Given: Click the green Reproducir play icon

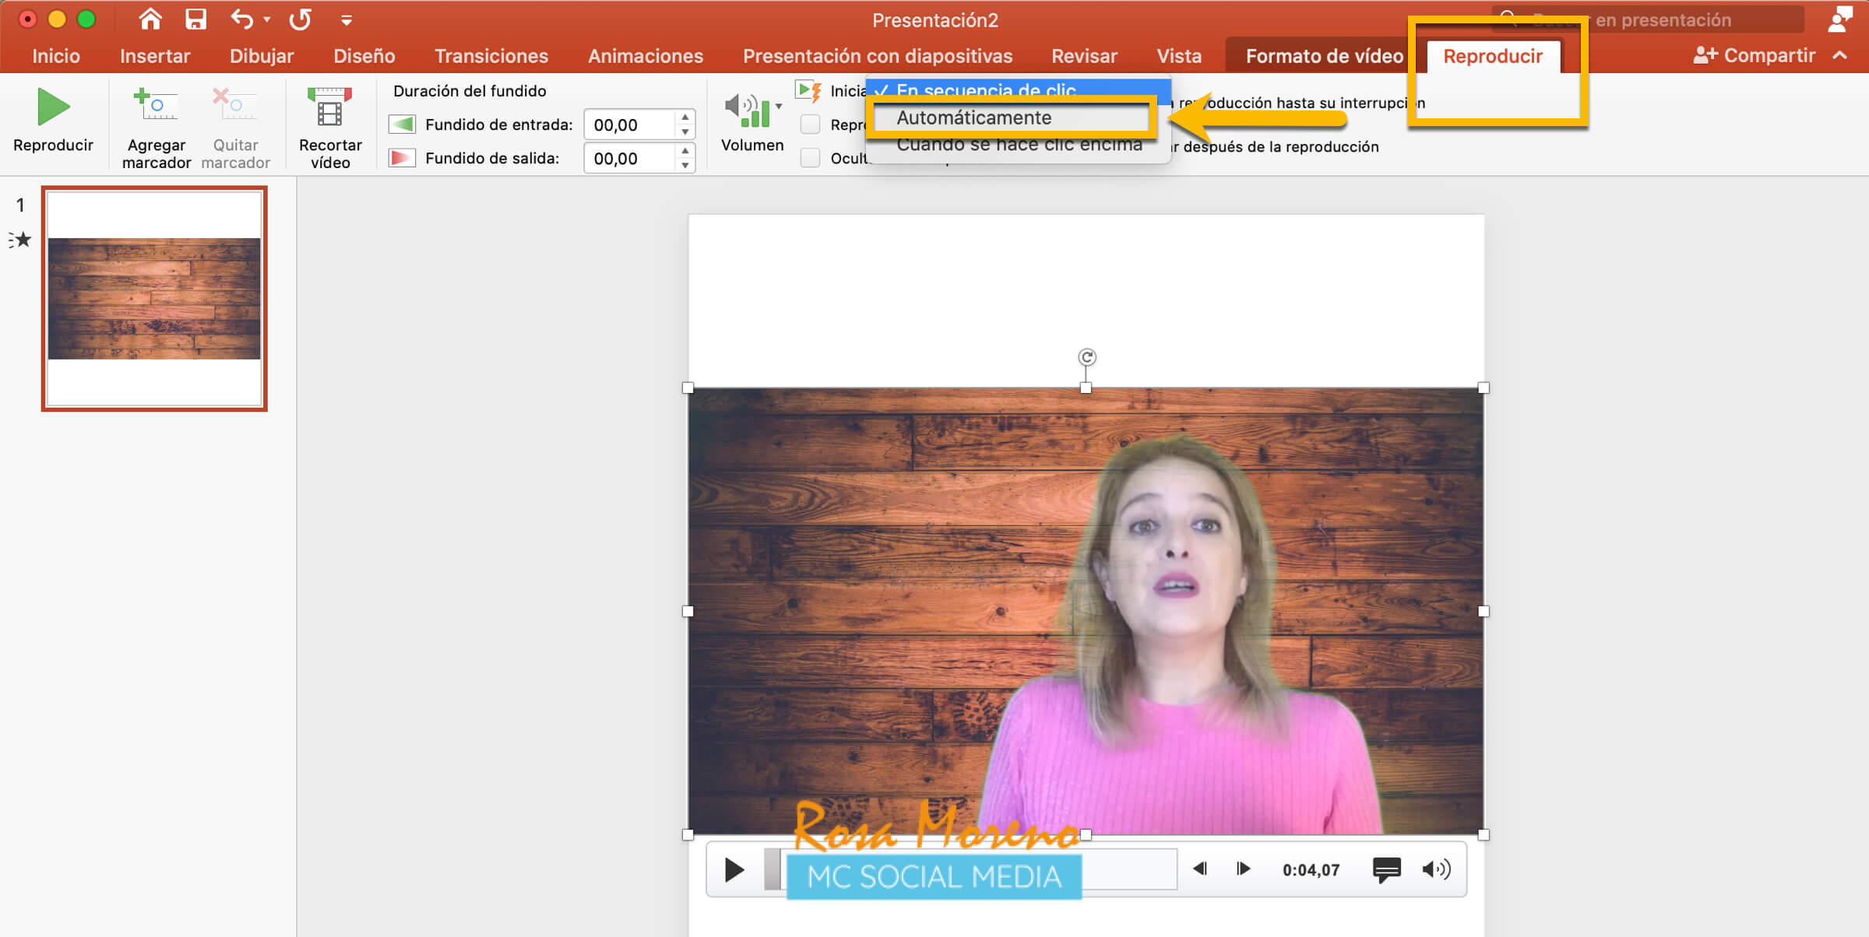Looking at the screenshot, I should [x=53, y=107].
